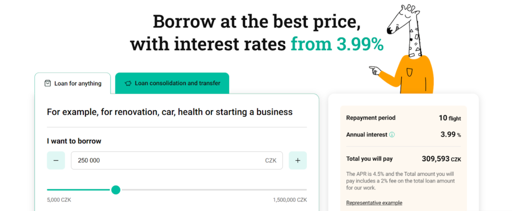Click the shopping bag icon on first tab
The image size is (512, 211).
(x=47, y=83)
